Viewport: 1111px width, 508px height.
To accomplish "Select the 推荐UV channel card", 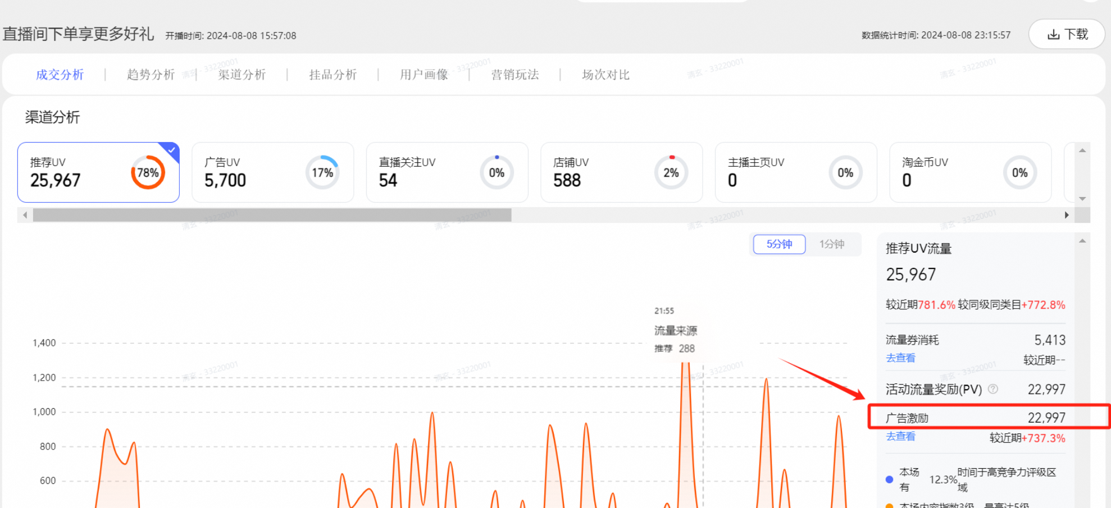I will tap(98, 172).
